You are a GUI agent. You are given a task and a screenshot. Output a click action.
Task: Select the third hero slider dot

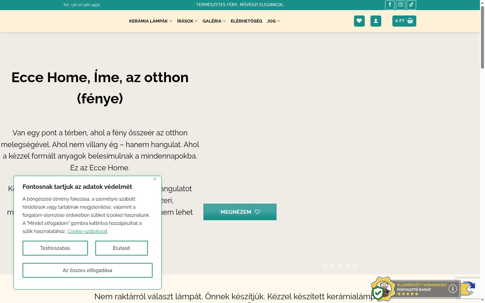click(340, 266)
